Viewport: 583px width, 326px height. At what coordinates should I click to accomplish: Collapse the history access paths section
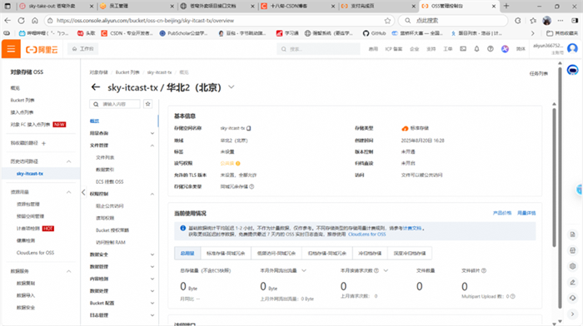[69, 161]
